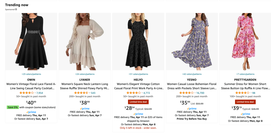Click the PRETTYGARDEN dress star rating
The width and height of the screenshot is (271, 135).
[242, 93]
